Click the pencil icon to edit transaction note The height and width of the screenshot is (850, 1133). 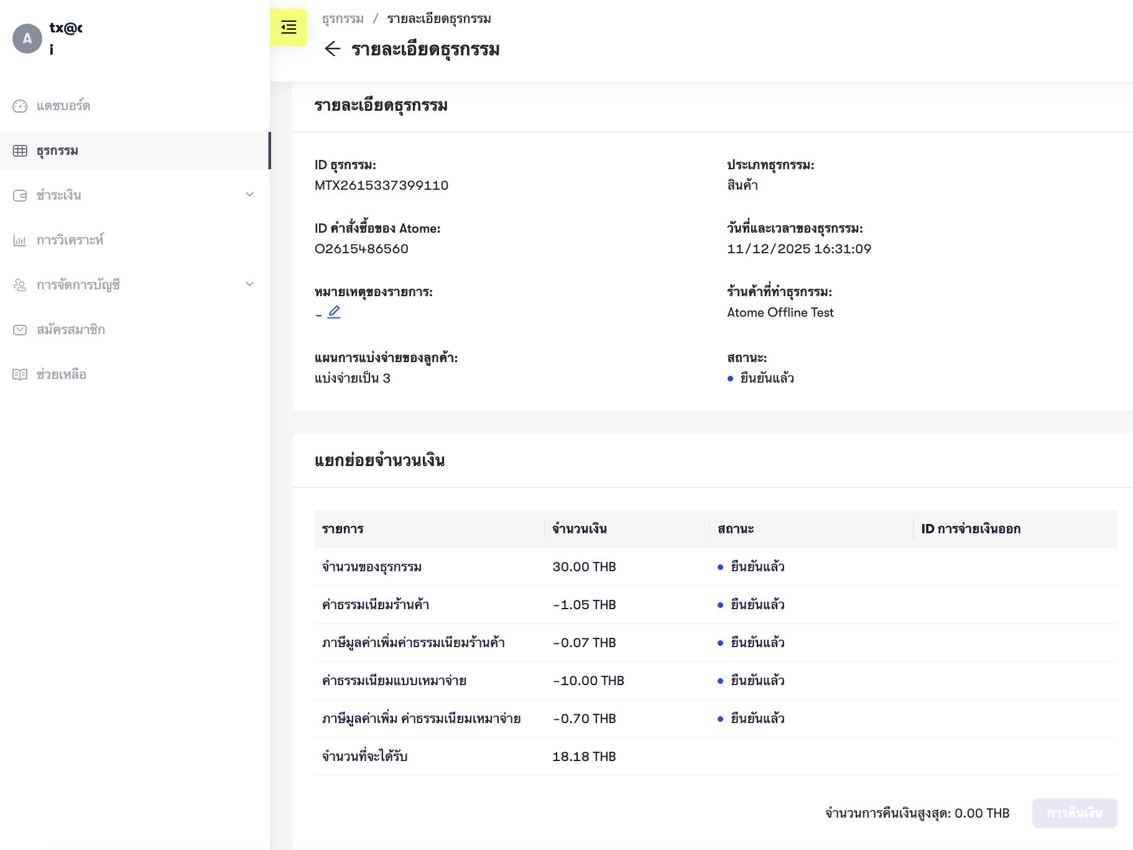point(335,311)
